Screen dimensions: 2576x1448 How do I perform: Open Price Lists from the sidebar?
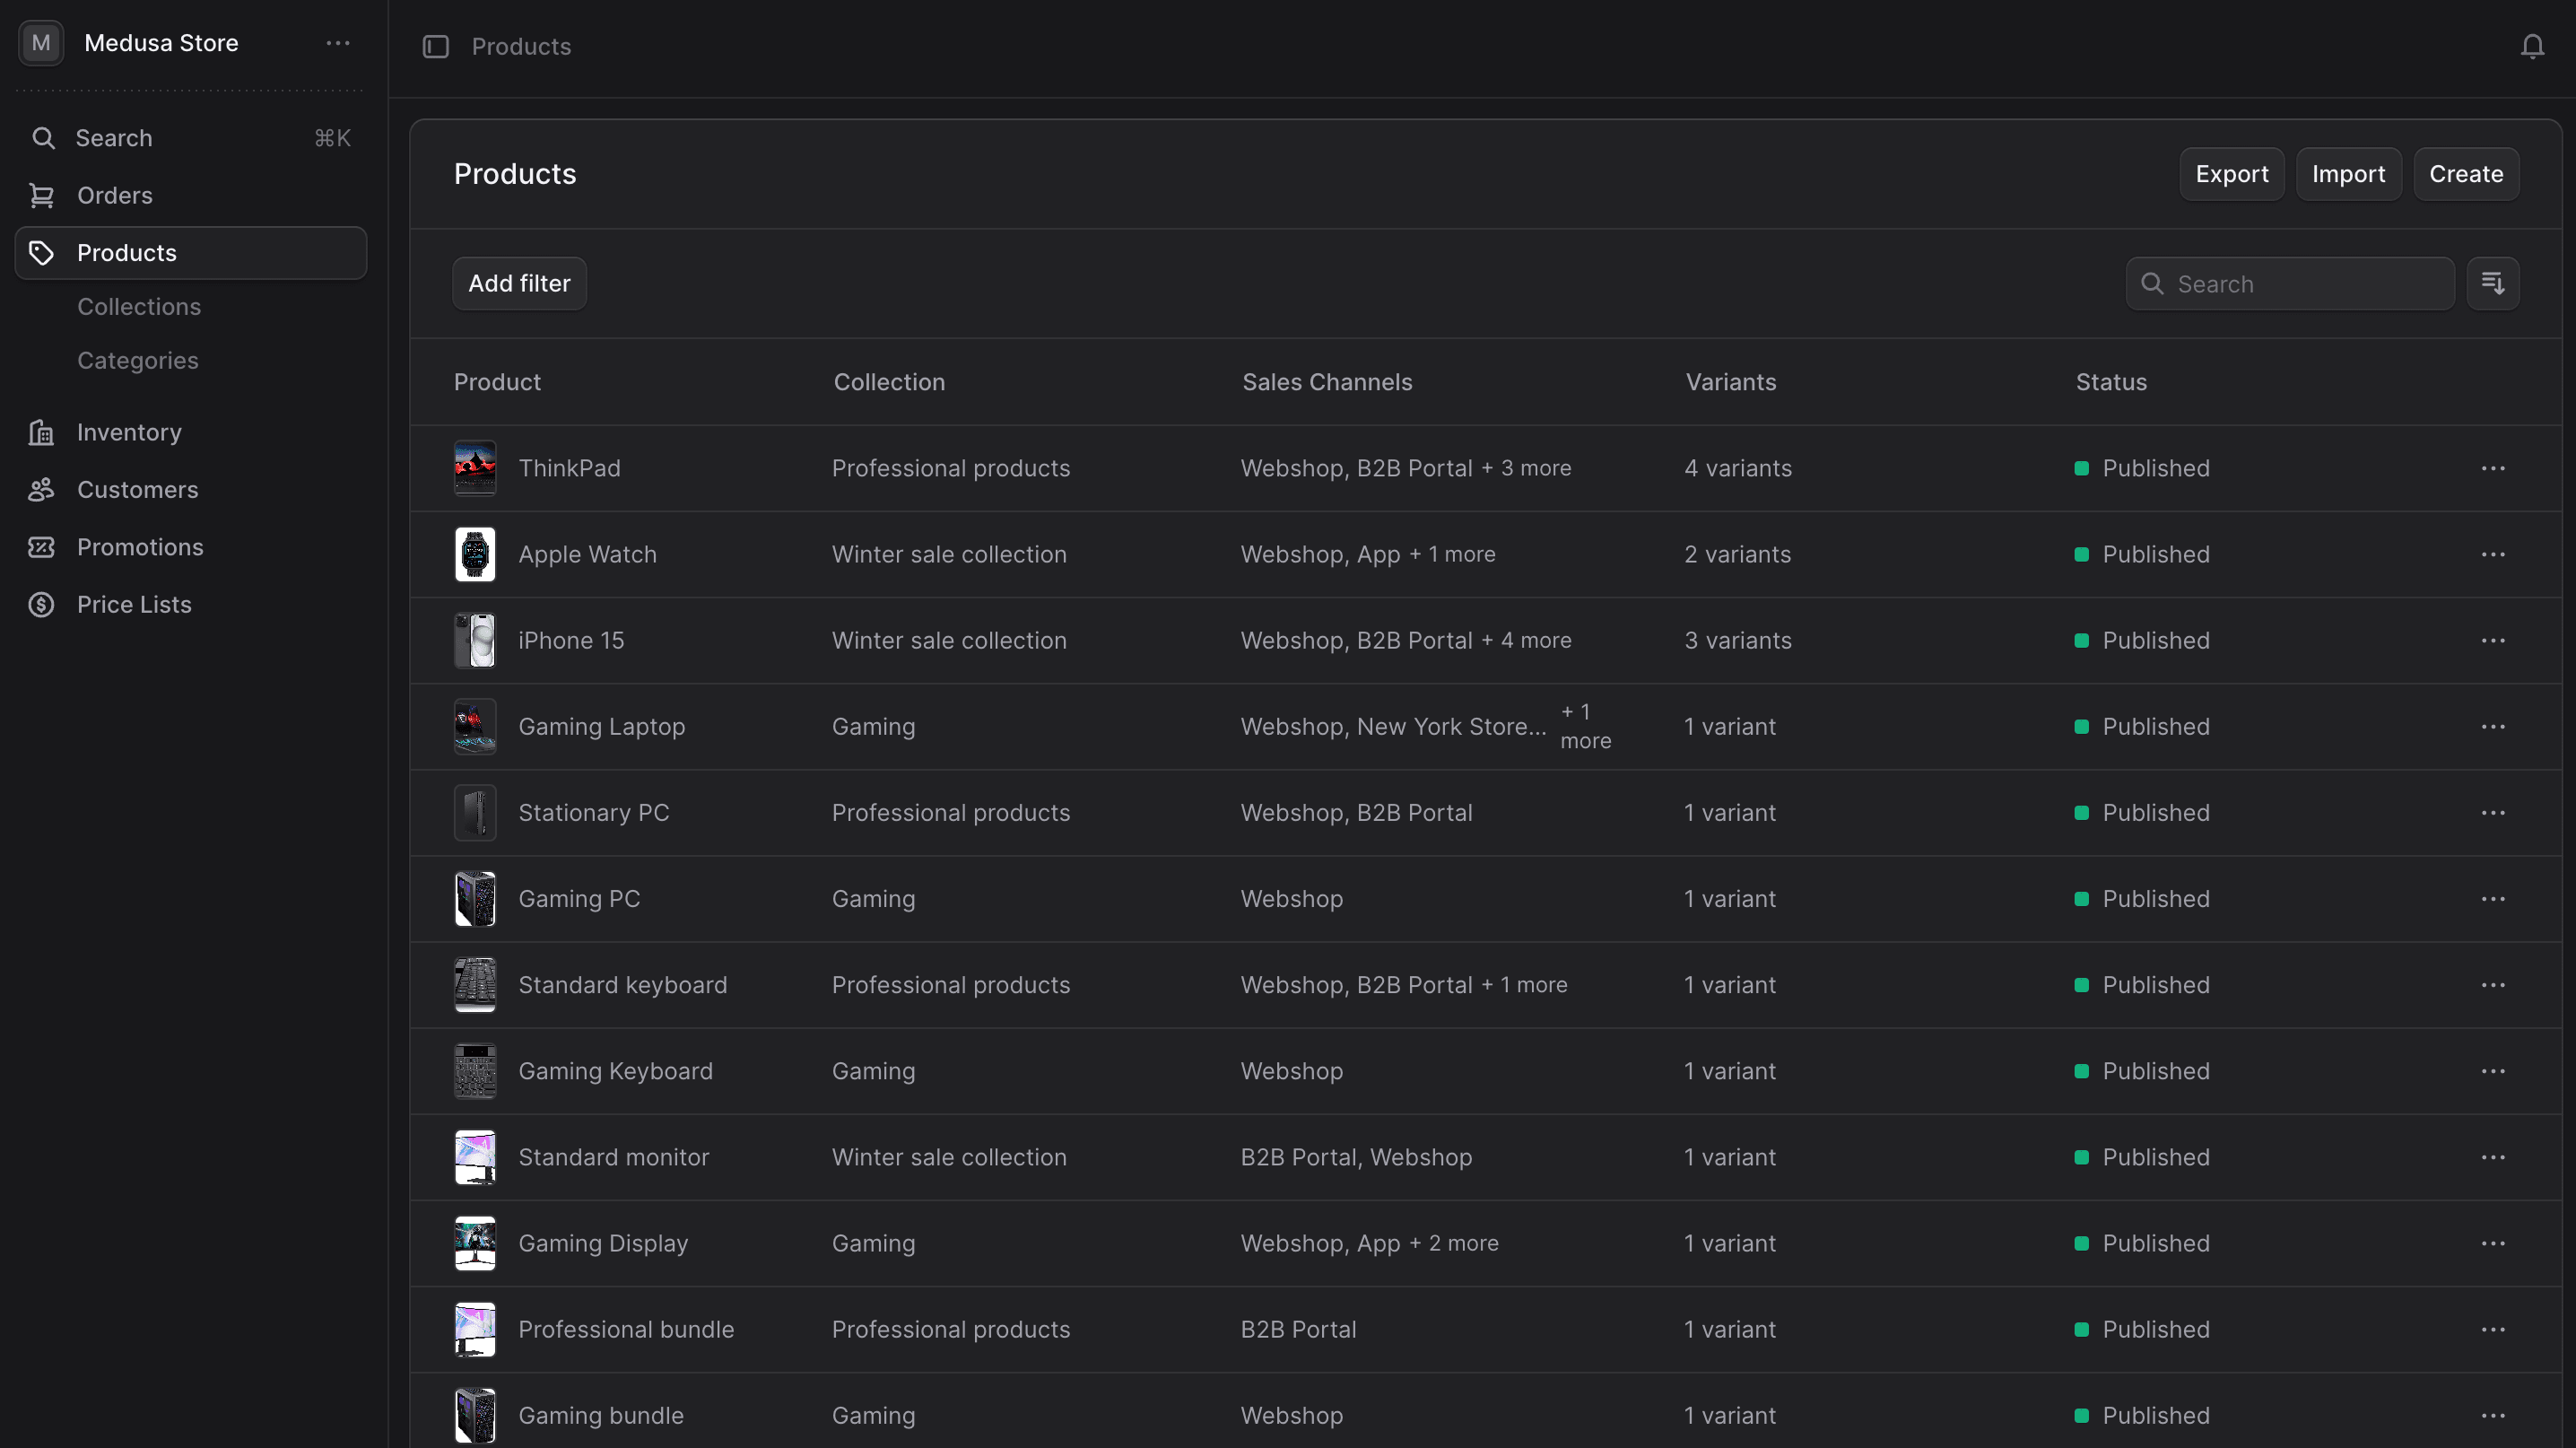[x=134, y=604]
